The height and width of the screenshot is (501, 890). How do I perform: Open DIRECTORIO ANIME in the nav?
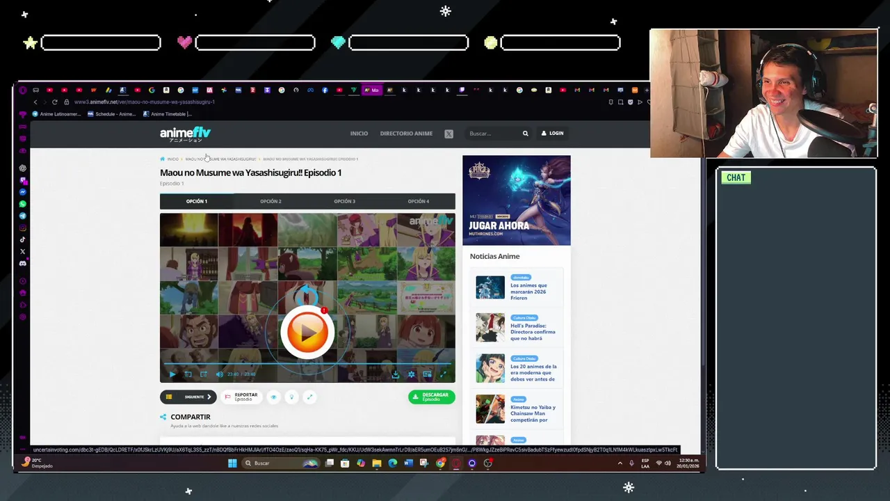coord(406,134)
